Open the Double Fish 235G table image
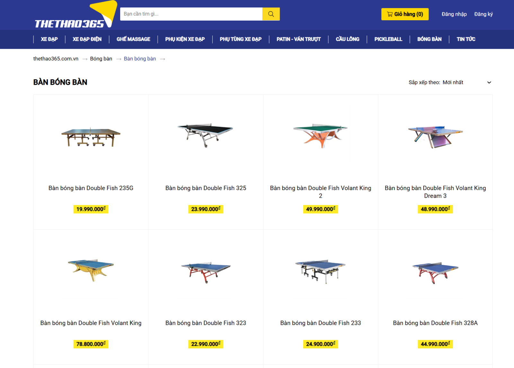The width and height of the screenshot is (514, 368). 91,137
